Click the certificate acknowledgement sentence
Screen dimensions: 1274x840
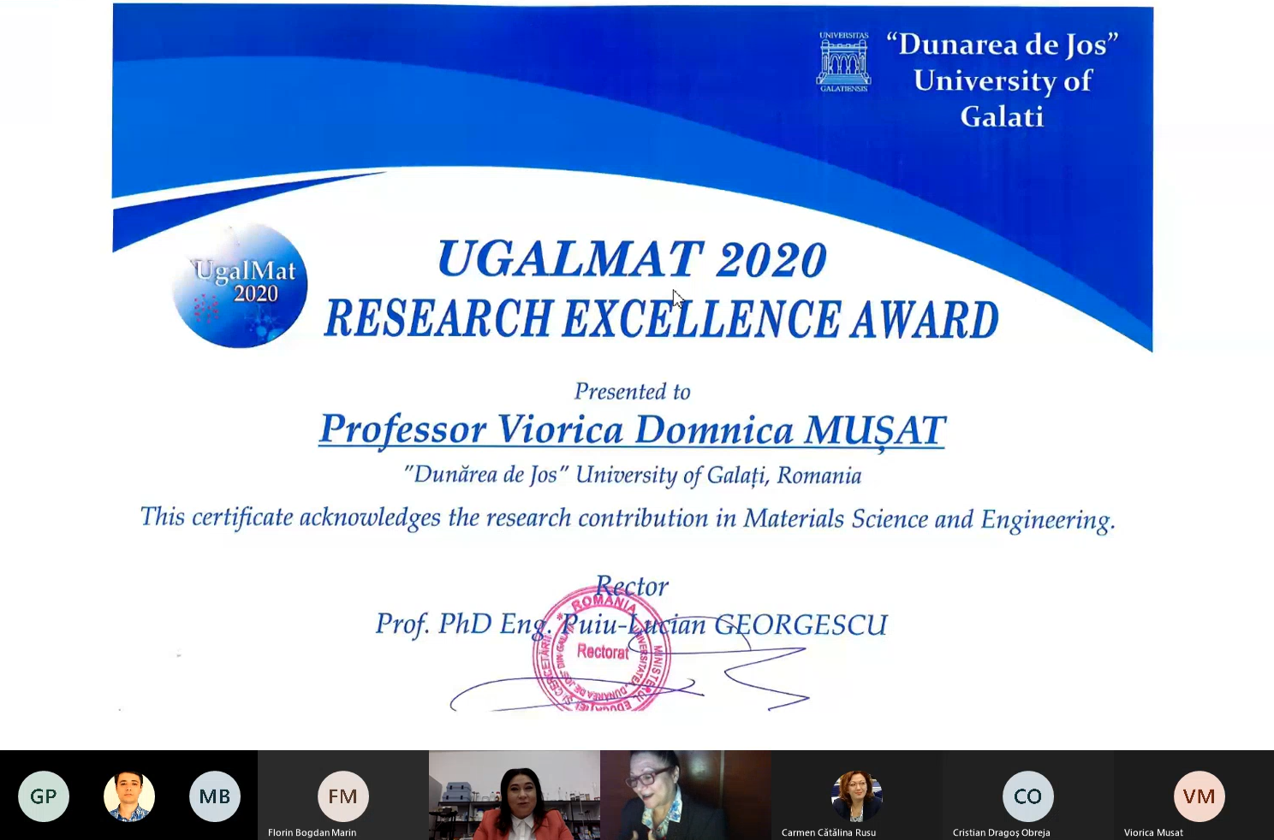click(628, 519)
